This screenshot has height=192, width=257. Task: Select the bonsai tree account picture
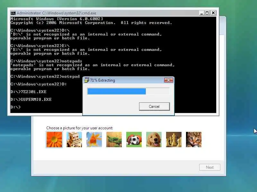114,140
